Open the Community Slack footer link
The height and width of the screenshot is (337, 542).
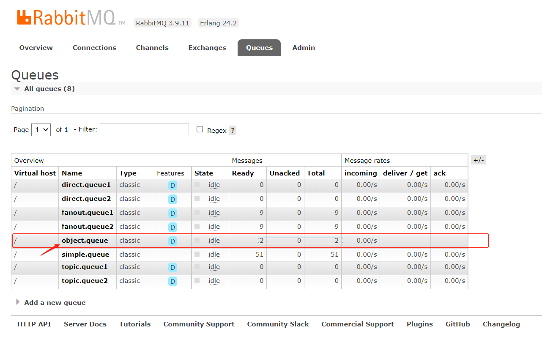click(x=278, y=324)
